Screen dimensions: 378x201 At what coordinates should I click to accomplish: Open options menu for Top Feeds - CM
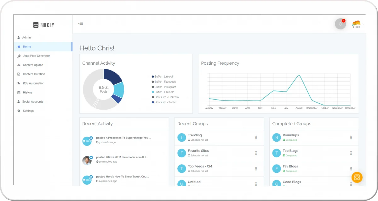[256, 169]
